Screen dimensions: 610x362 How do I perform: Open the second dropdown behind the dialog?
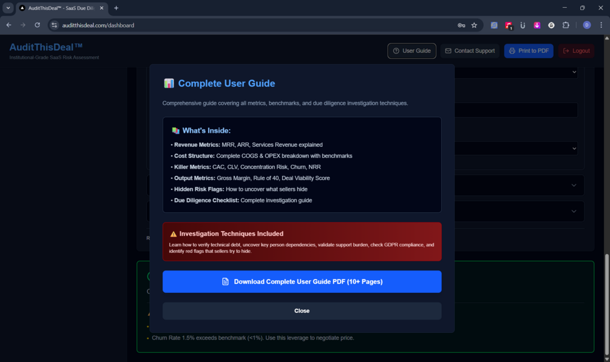click(574, 149)
